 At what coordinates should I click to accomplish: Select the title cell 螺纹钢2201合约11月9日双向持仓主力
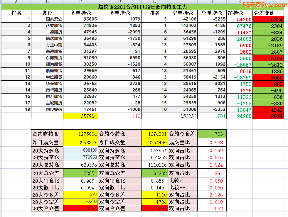[142, 7]
